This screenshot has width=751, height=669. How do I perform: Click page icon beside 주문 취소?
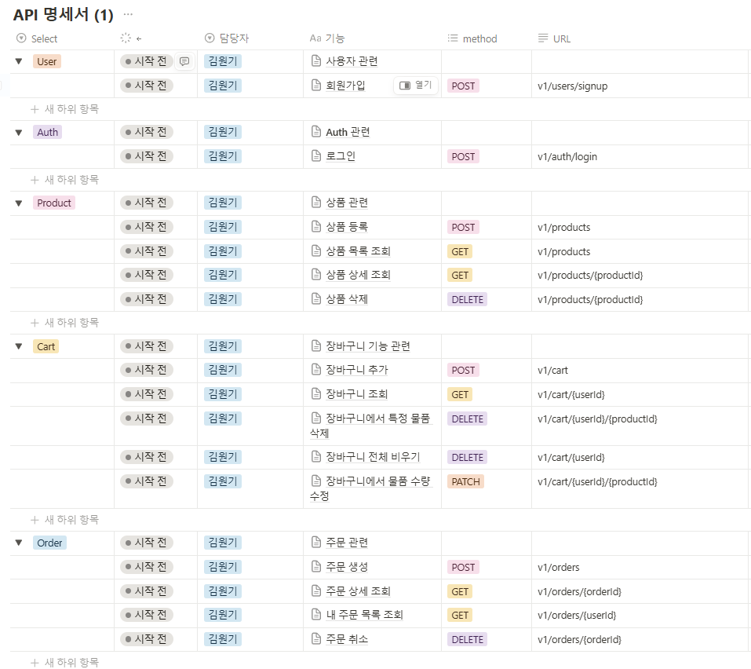click(316, 639)
